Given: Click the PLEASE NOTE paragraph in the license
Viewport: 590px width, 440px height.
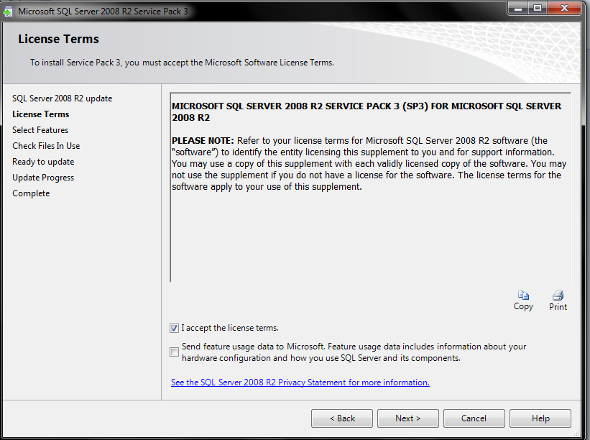Looking at the screenshot, I should tap(369, 164).
